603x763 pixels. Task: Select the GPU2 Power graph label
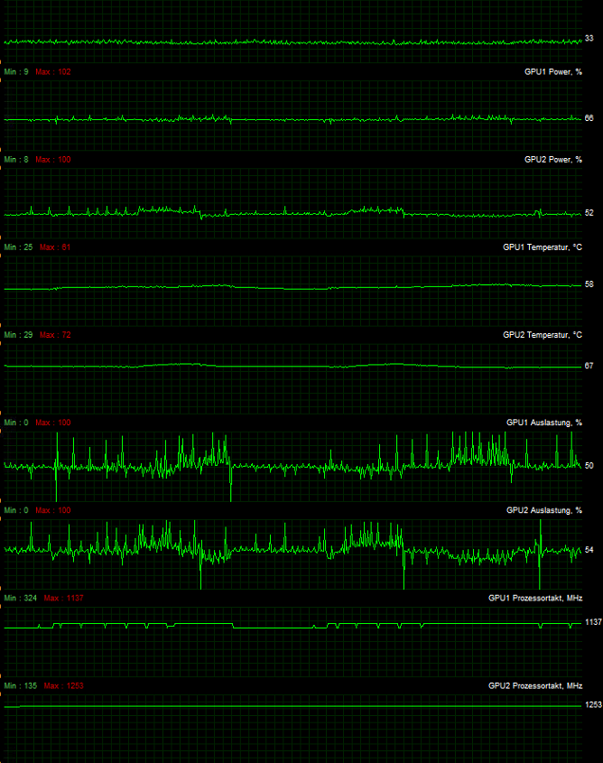pos(552,159)
